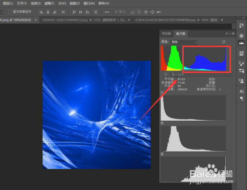Refresh the histogram with uncached refresh icon

tap(224, 42)
